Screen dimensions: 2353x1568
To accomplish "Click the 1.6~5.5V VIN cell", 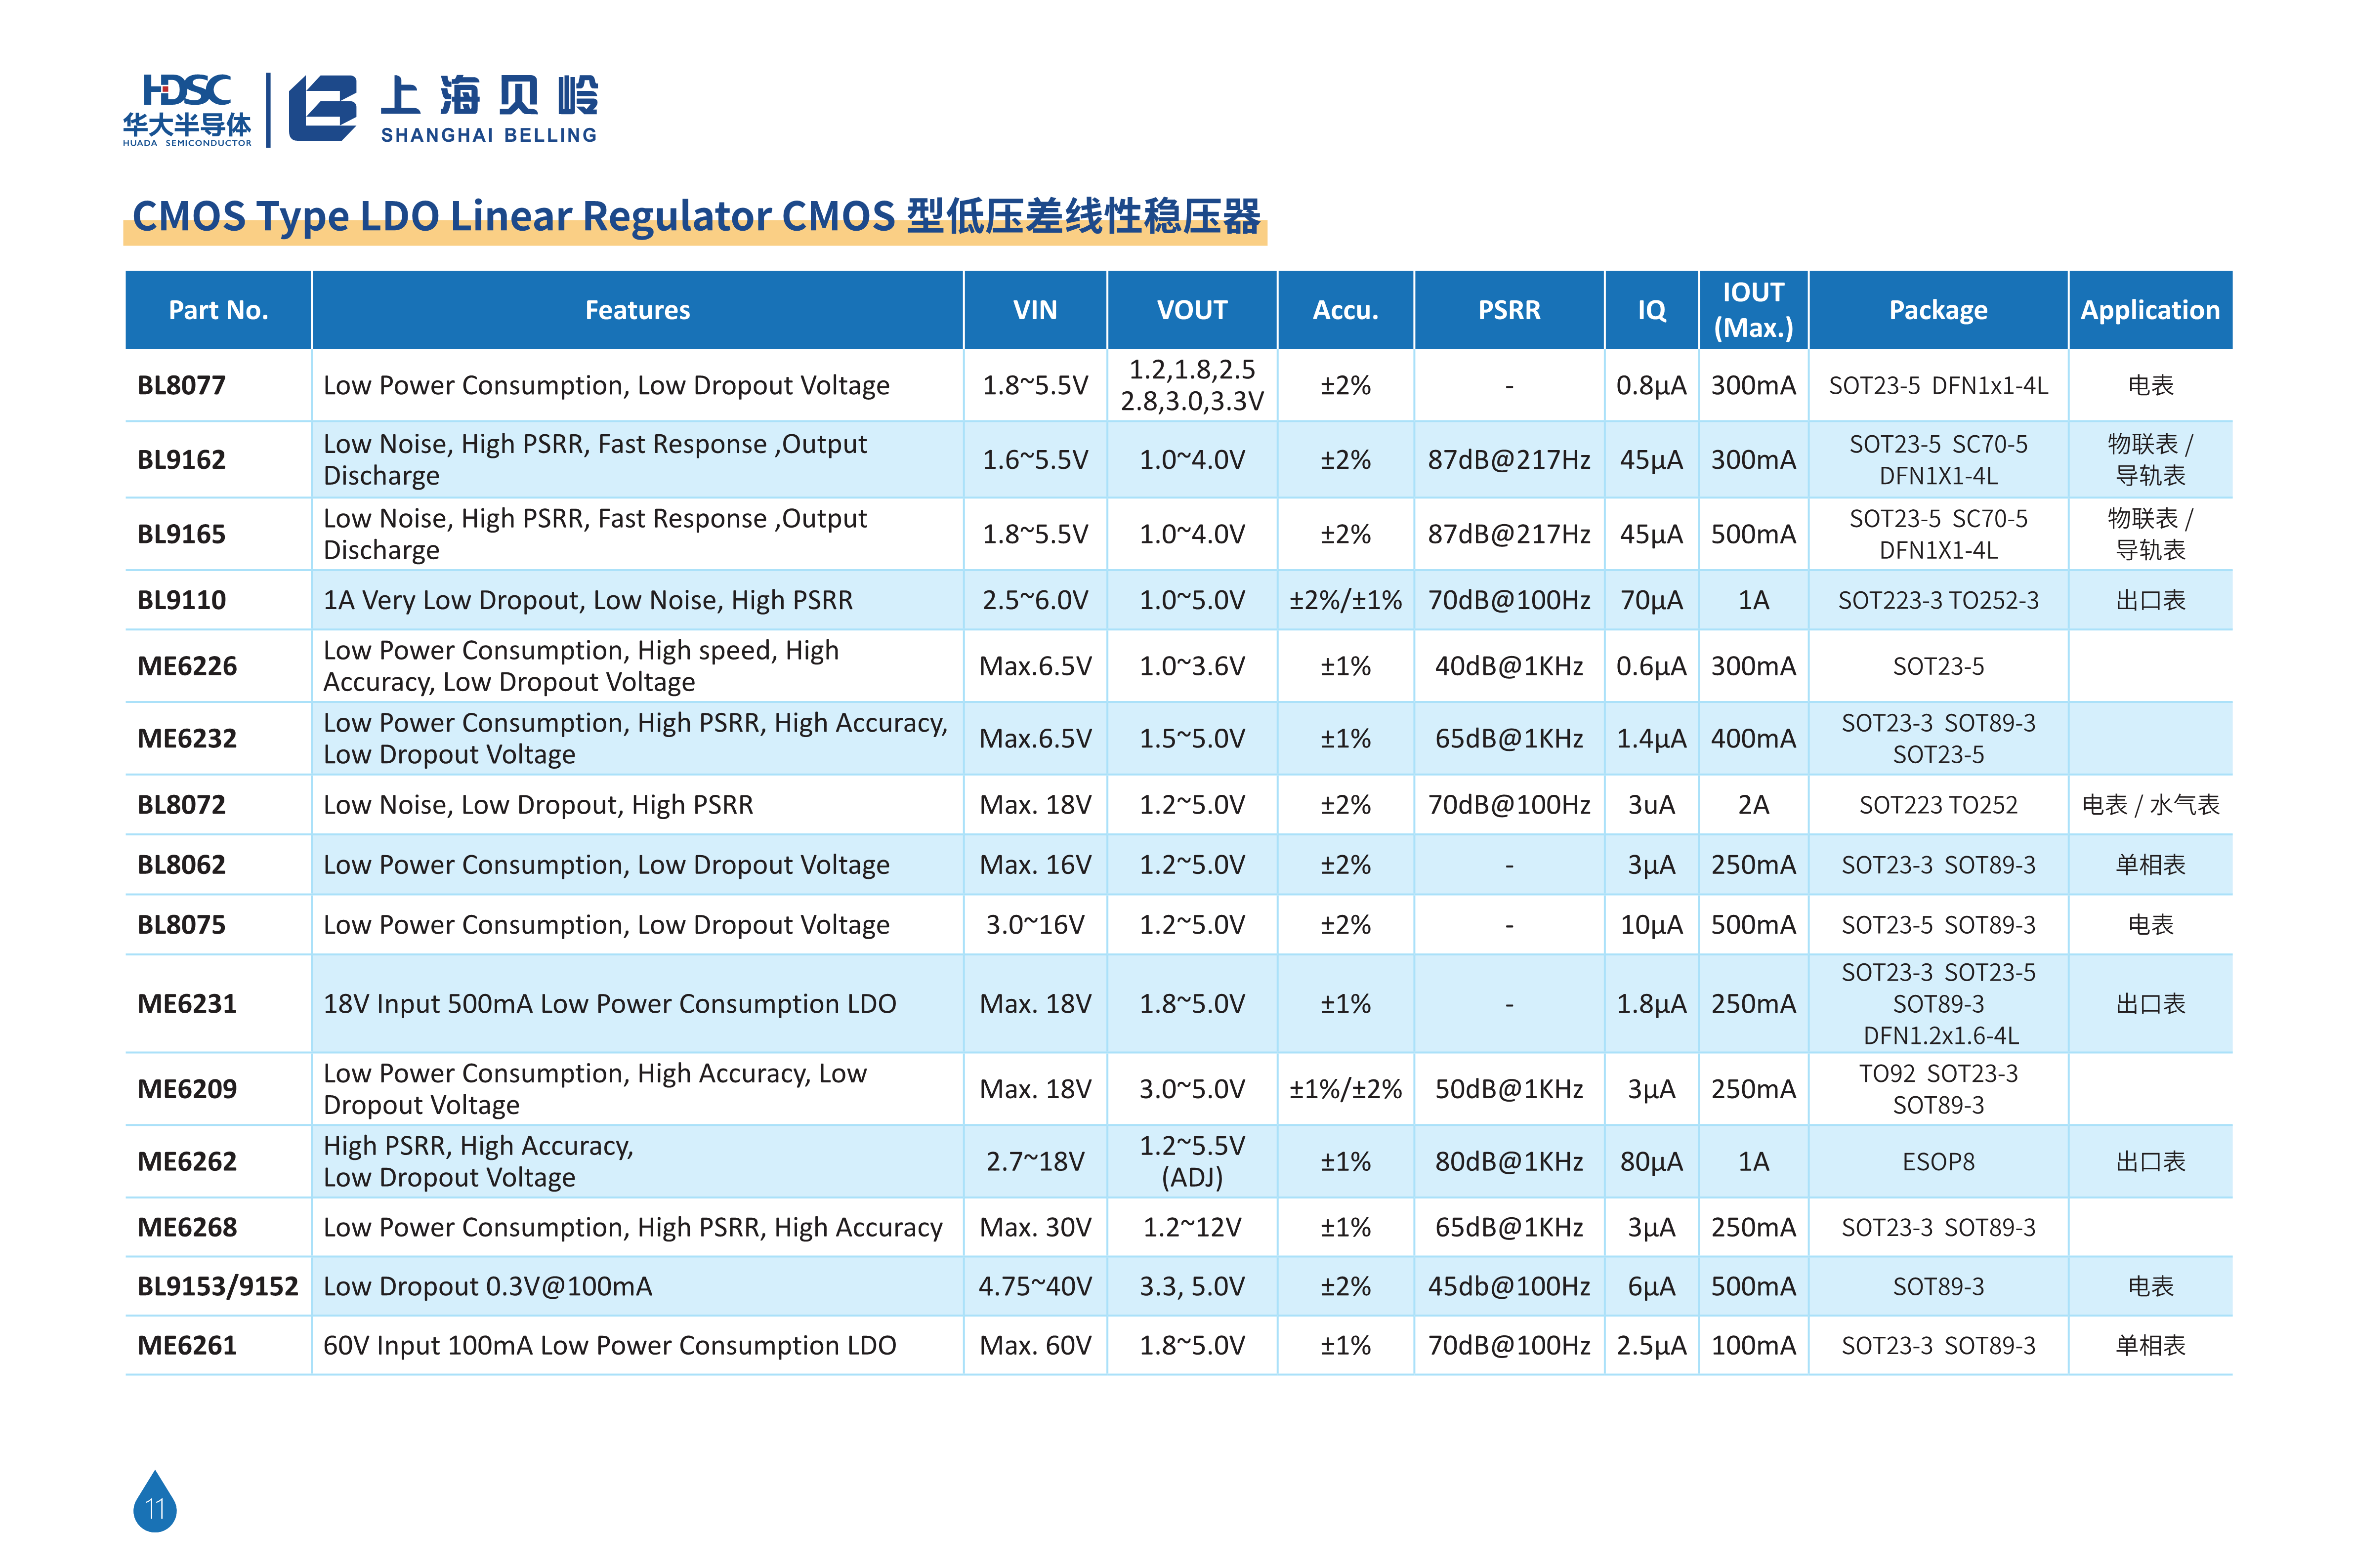I will pyautogui.click(x=1035, y=459).
